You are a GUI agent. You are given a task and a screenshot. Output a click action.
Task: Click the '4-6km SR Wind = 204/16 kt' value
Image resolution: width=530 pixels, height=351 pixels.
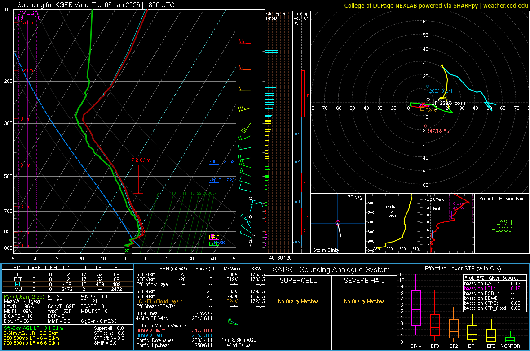[x=174, y=318]
